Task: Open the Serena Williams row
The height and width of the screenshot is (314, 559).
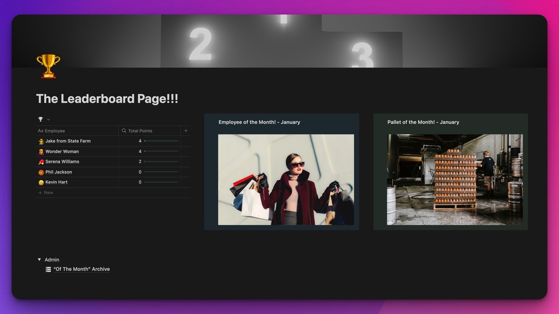Action: pos(62,162)
